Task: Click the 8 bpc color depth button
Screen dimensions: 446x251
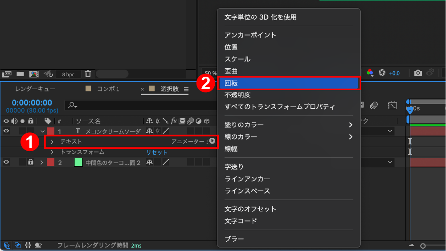Action: [68, 74]
